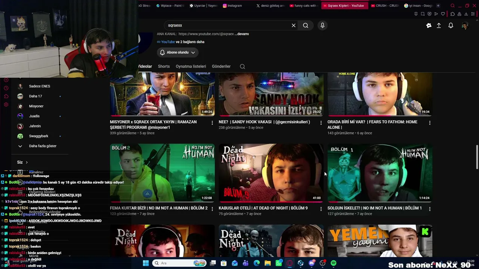Open Spotify from the taskbar
The height and width of the screenshot is (269, 479).
point(333,263)
